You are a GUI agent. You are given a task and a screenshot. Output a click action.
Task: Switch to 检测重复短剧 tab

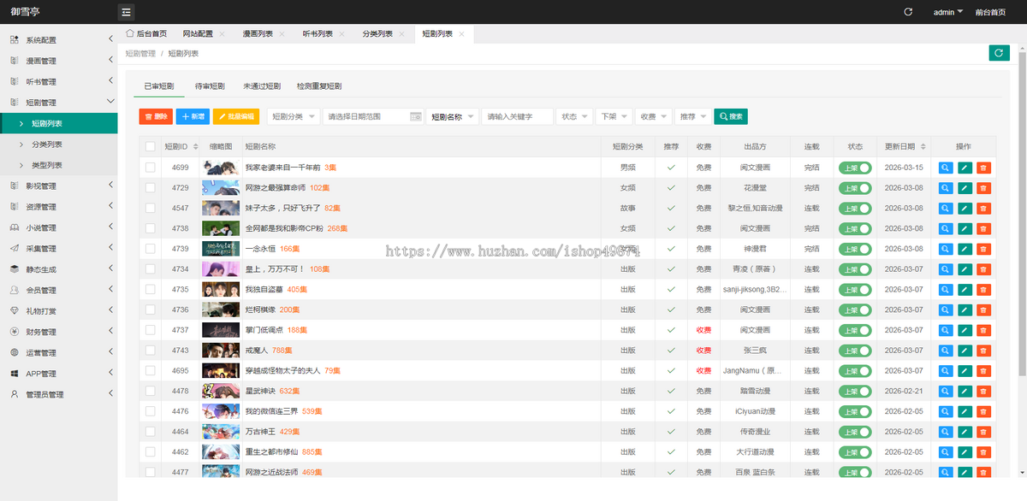pos(319,86)
